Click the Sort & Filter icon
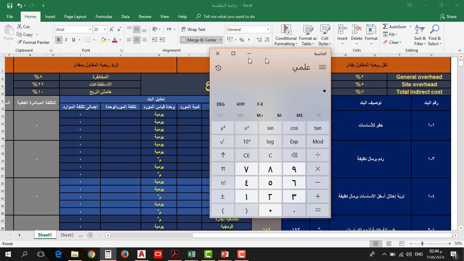Screen dimensions: 464x261 tap(420, 30)
